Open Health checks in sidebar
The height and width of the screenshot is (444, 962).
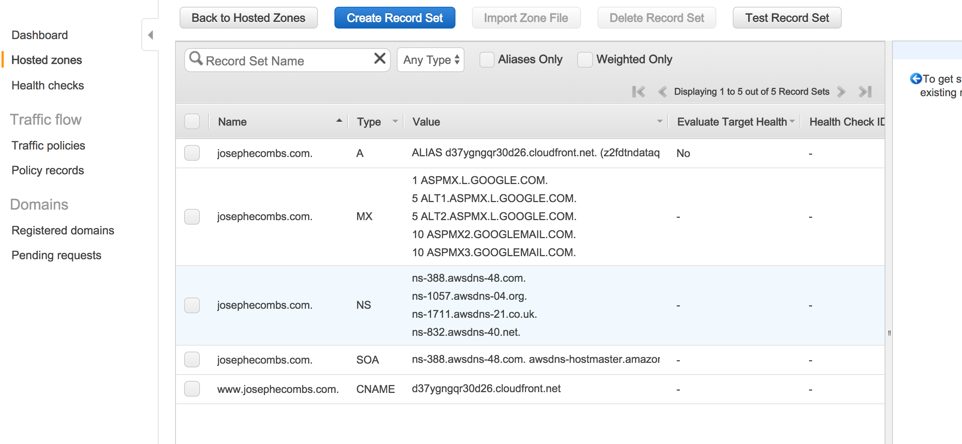48,85
